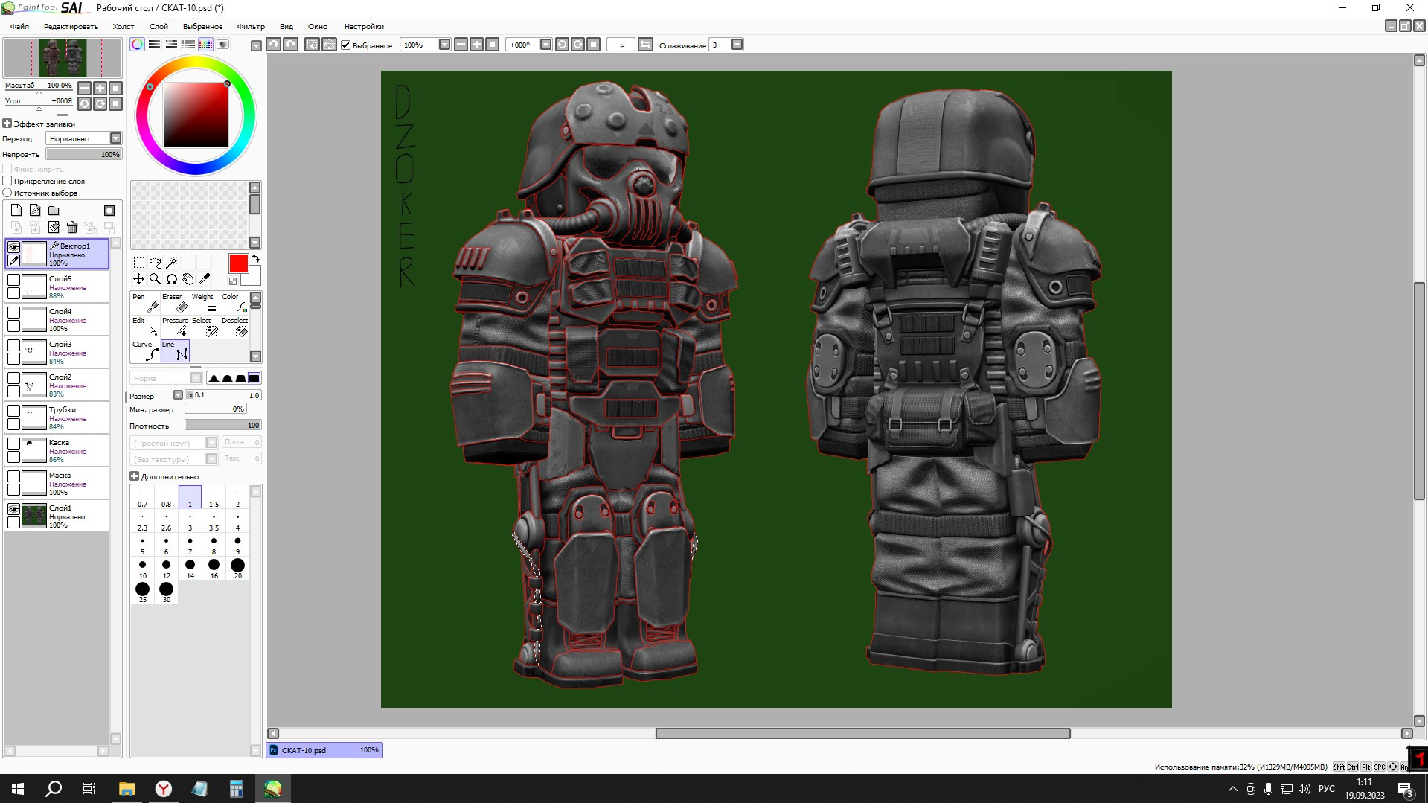Screen dimensions: 1428x803
Task: Open the Файл menu
Action: click(x=19, y=26)
